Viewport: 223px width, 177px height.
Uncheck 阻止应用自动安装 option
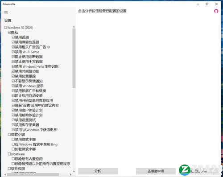13,95
